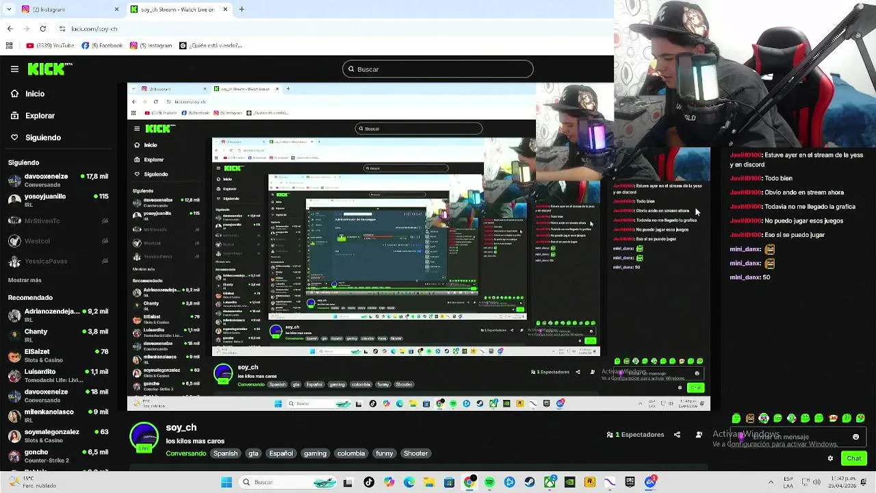The width and height of the screenshot is (876, 493).
Task: View the 1 Espectadores viewer count
Action: click(636, 435)
